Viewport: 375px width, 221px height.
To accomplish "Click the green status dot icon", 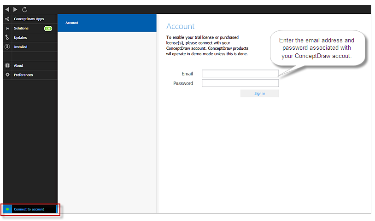I will click(x=7, y=209).
